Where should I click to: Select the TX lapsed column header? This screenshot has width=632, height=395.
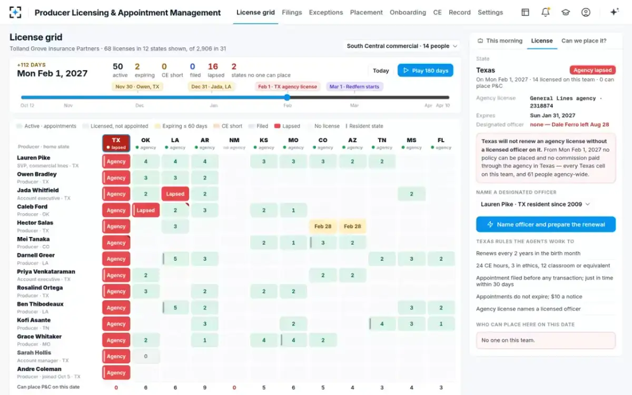[x=116, y=143]
